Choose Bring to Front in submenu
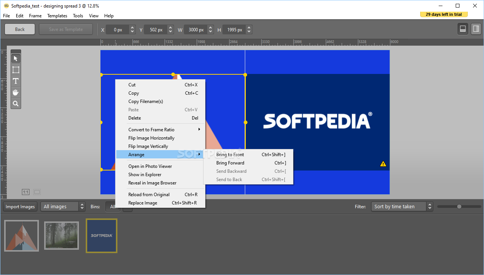Image resolution: width=484 pixels, height=275 pixels. pos(248,155)
